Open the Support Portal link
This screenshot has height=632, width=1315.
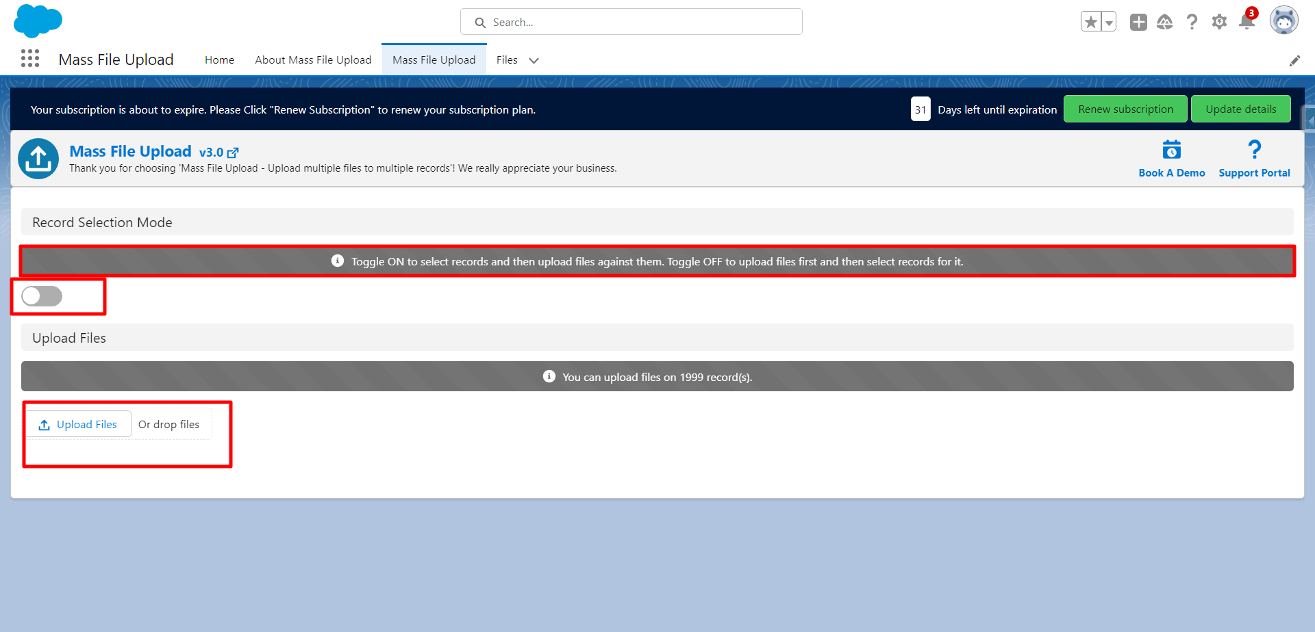(x=1254, y=173)
